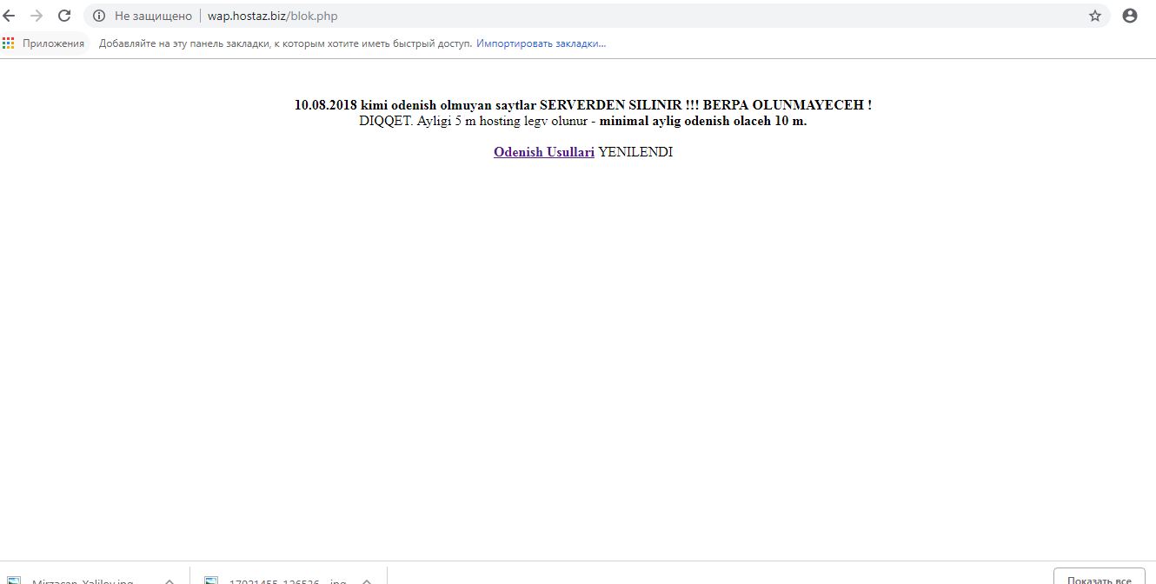Image resolution: width=1156 pixels, height=584 pixels.
Task: Click text 'minimal aylig odenish olaceh 10 m.'
Action: [703, 121]
